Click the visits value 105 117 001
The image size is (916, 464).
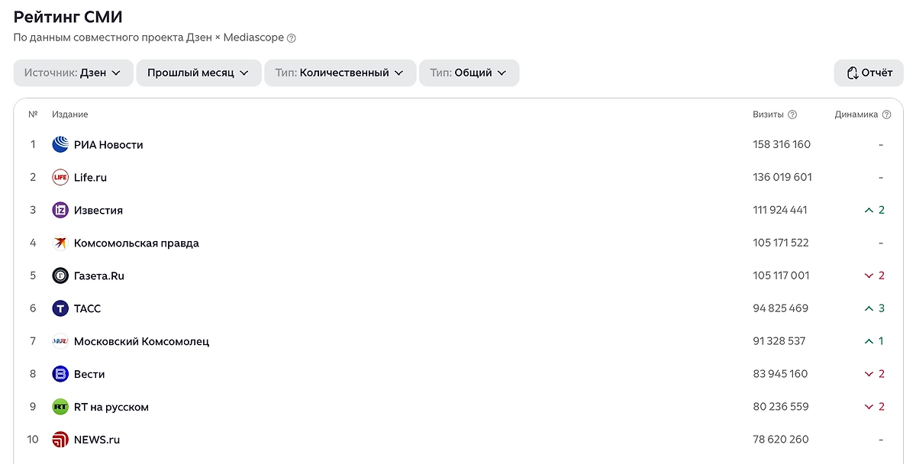tap(781, 275)
